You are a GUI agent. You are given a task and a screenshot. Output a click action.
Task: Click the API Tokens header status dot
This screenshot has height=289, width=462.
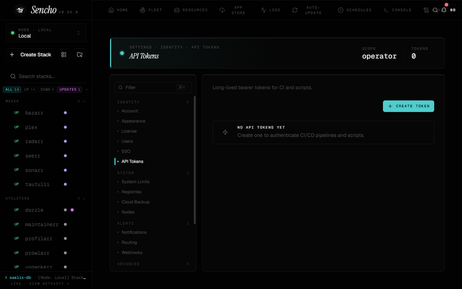[122, 53]
